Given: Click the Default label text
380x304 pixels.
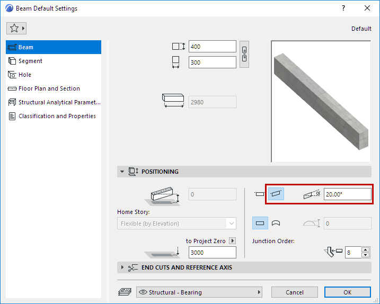Looking at the screenshot, I should pyautogui.click(x=361, y=29).
